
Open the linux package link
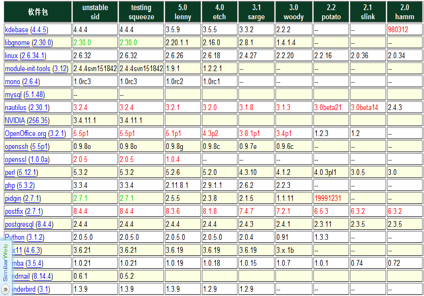(12, 56)
